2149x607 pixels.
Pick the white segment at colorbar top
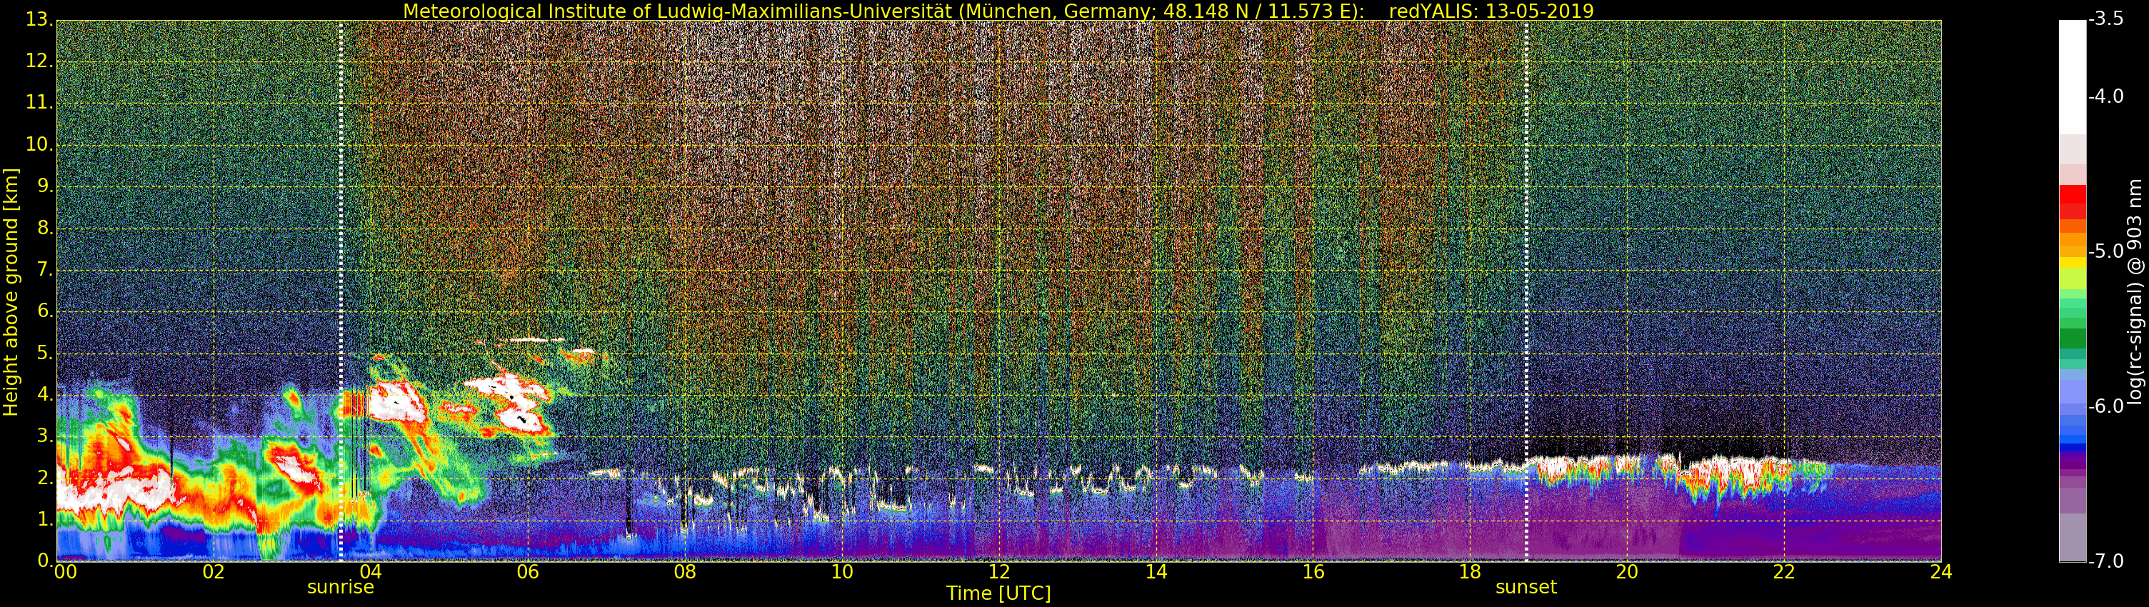(x=2073, y=78)
